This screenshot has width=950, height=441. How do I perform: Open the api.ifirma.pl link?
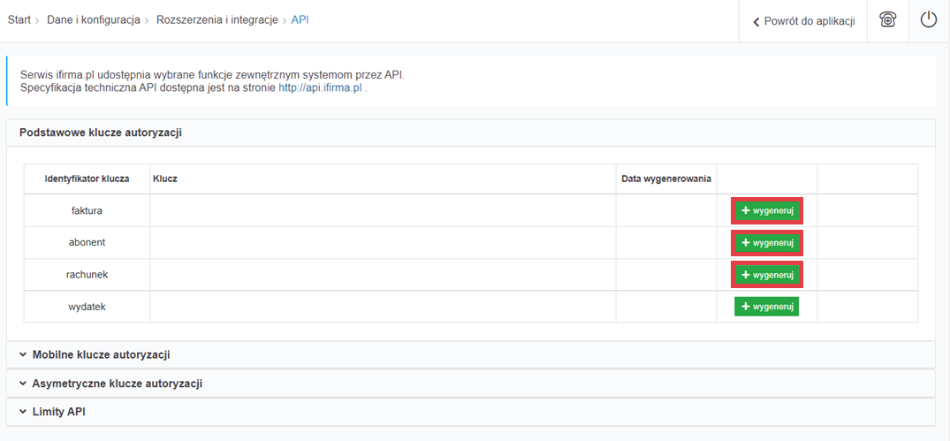(x=320, y=88)
